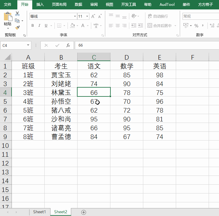Image resolution: width=219 pixels, height=216 pixels.
Task: Click the Copy icon
Action: point(17,21)
